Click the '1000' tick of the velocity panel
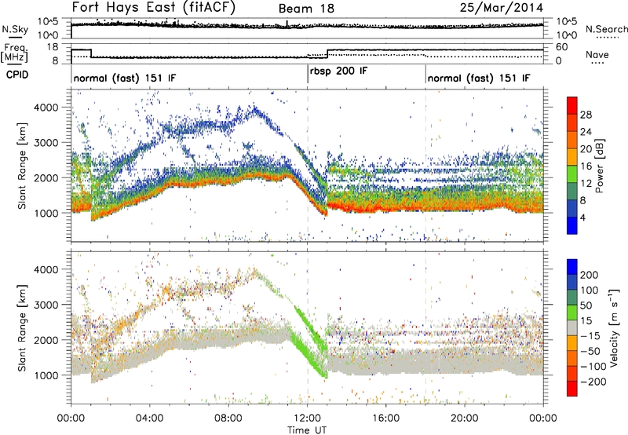 click(46, 375)
